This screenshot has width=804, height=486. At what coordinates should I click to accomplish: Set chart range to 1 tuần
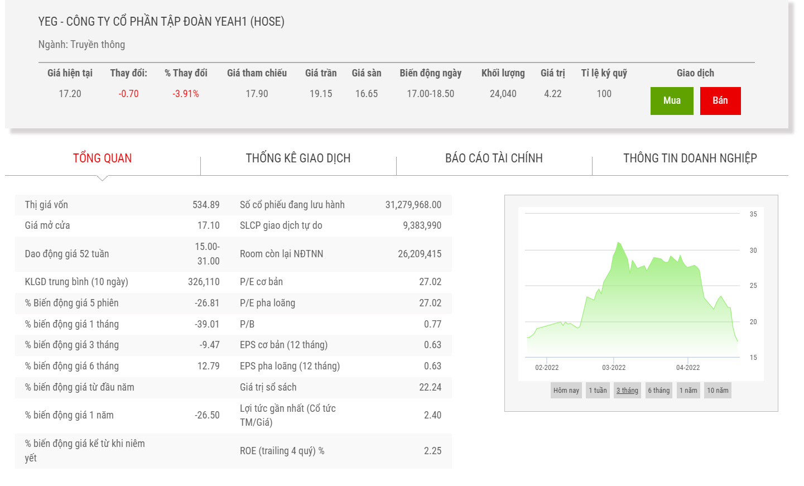(x=598, y=391)
